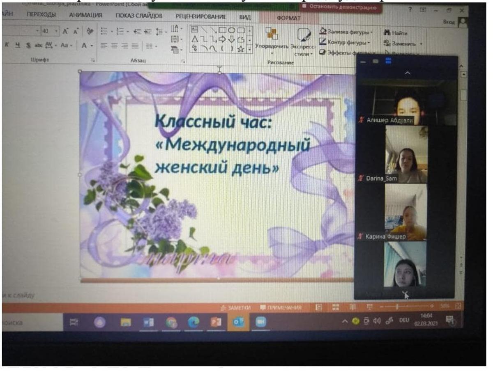Expand the font size dropdown
The width and height of the screenshot is (493, 371).
coord(56,32)
